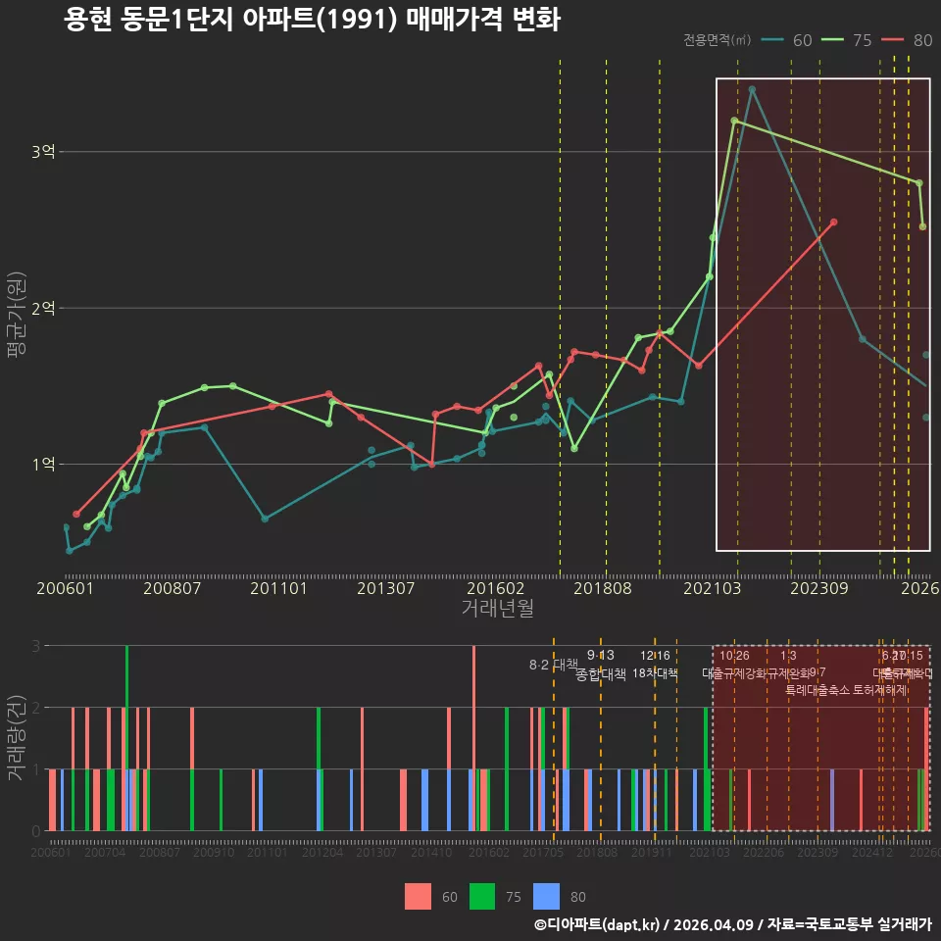This screenshot has height=941, width=941.
Task: Click the tall green bar reaching 3 in 2007
Action: pos(126,738)
